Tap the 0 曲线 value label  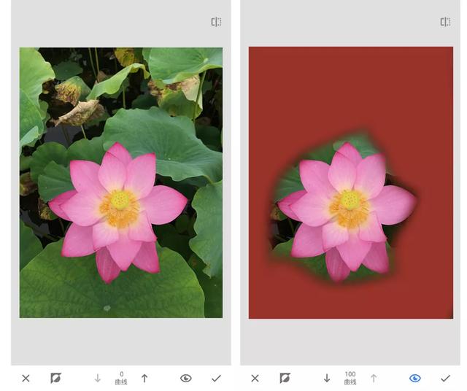click(x=121, y=378)
